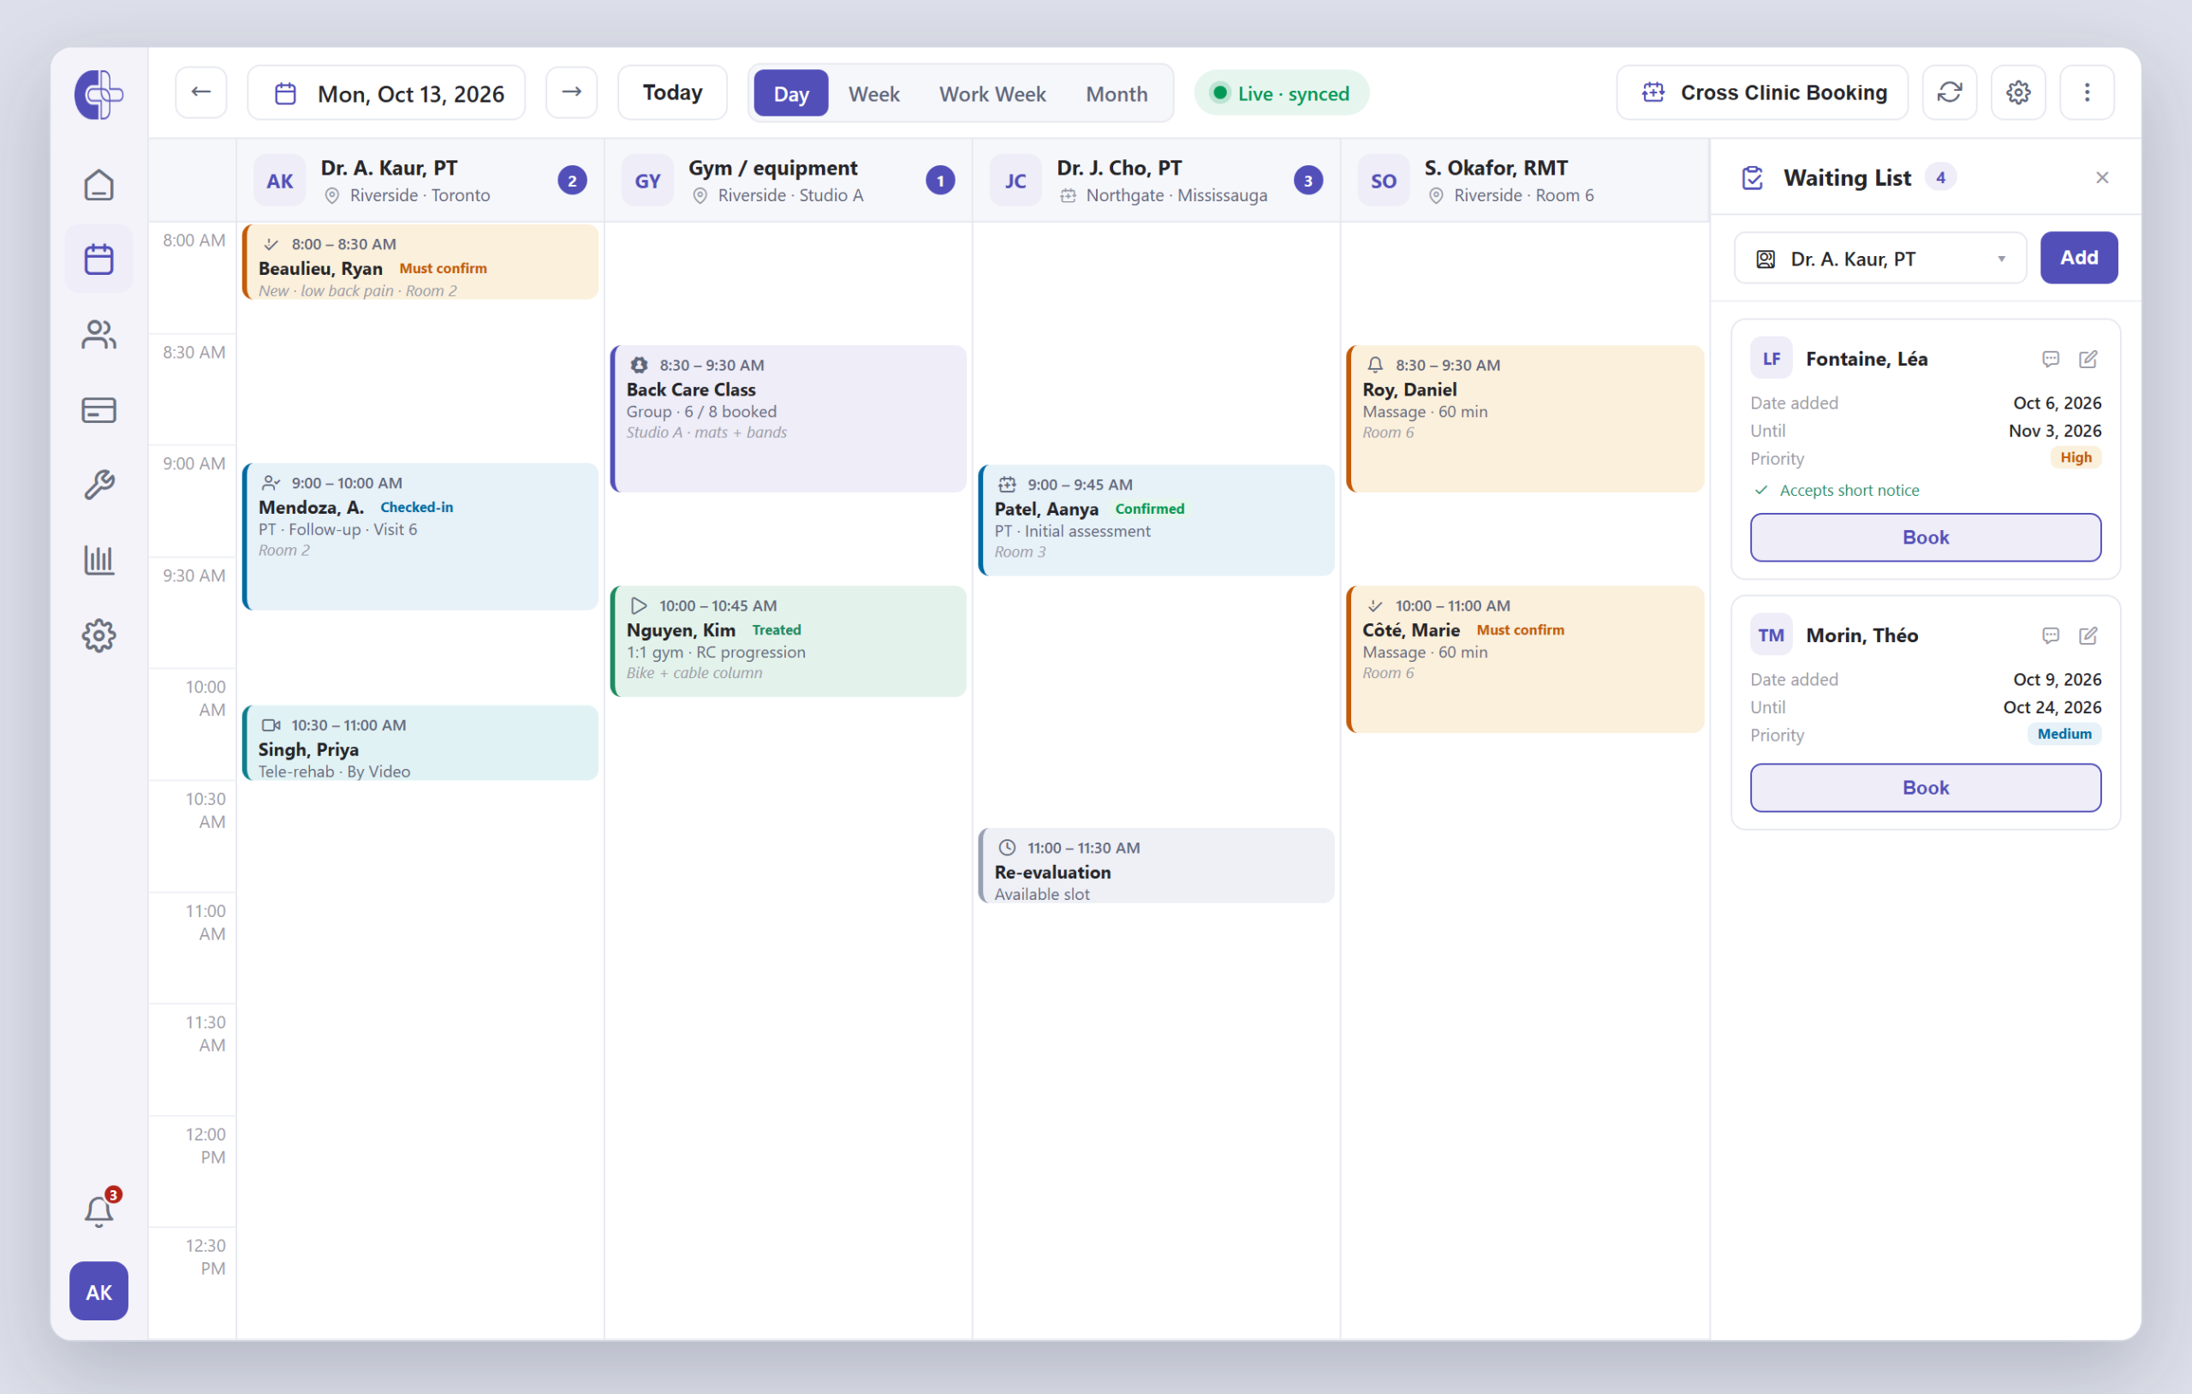Open Côté, Marie massage appointment
2192x1394 pixels.
[1525, 659]
